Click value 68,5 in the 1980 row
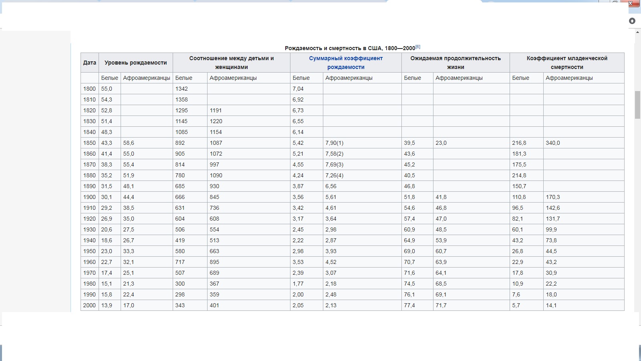This screenshot has height=361, width=641. [x=441, y=284]
